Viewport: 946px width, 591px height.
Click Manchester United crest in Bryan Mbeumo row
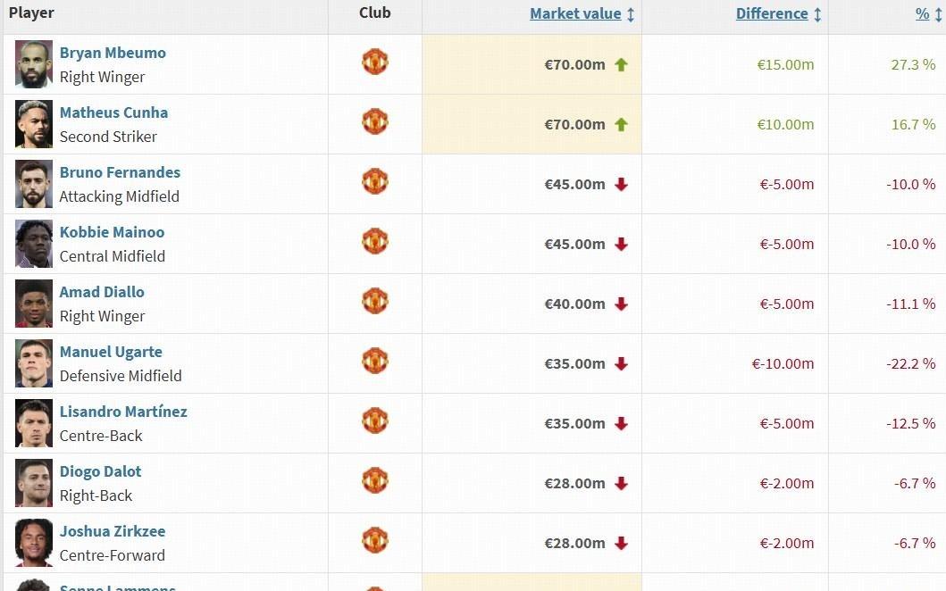pyautogui.click(x=375, y=62)
